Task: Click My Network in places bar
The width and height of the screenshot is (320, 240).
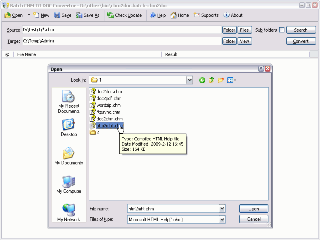Action: coord(69,213)
